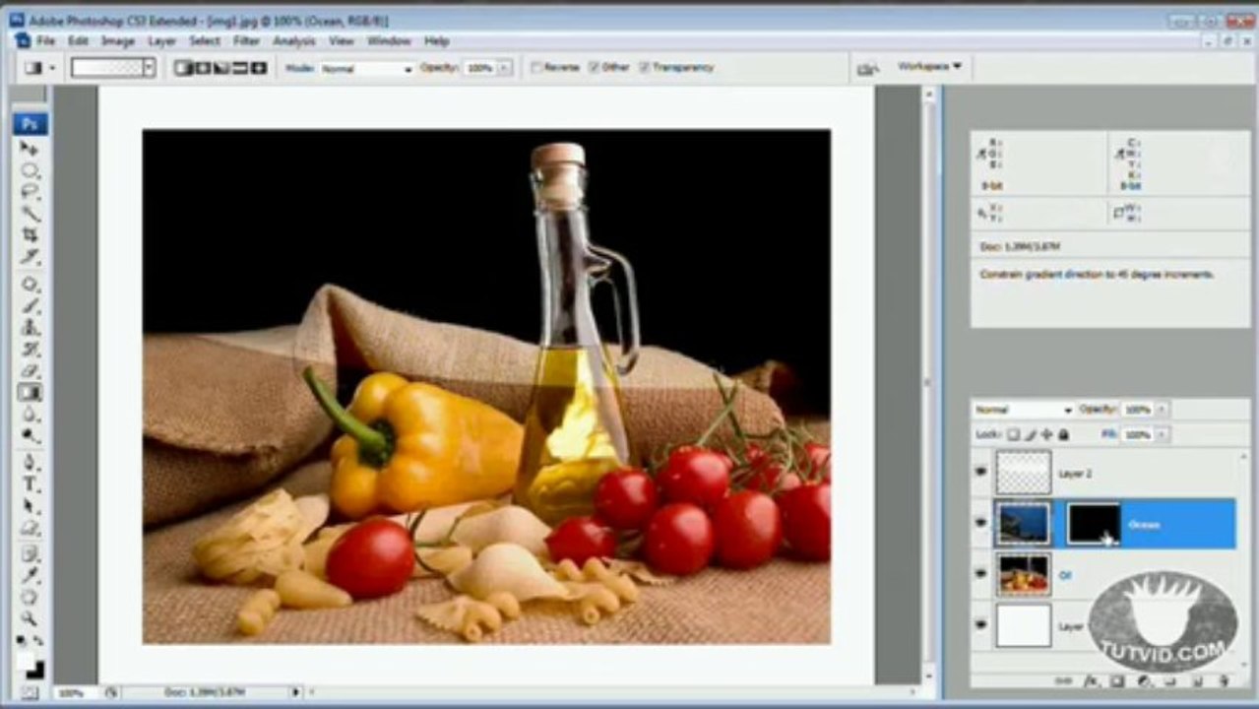This screenshot has height=709, width=1259.
Task: Select the Clone Stamp tool
Action: (31, 327)
